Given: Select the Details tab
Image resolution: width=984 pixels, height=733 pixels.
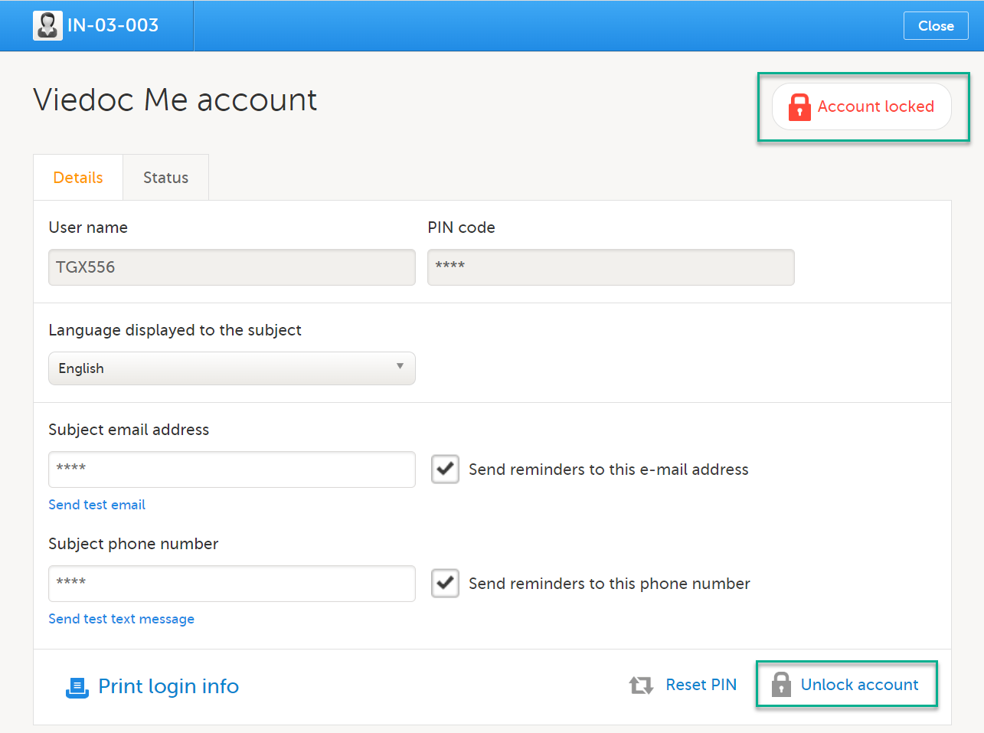Looking at the screenshot, I should tap(78, 178).
